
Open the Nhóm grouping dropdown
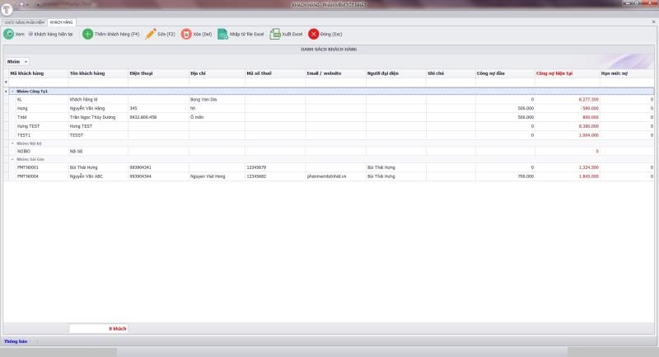click(17, 61)
